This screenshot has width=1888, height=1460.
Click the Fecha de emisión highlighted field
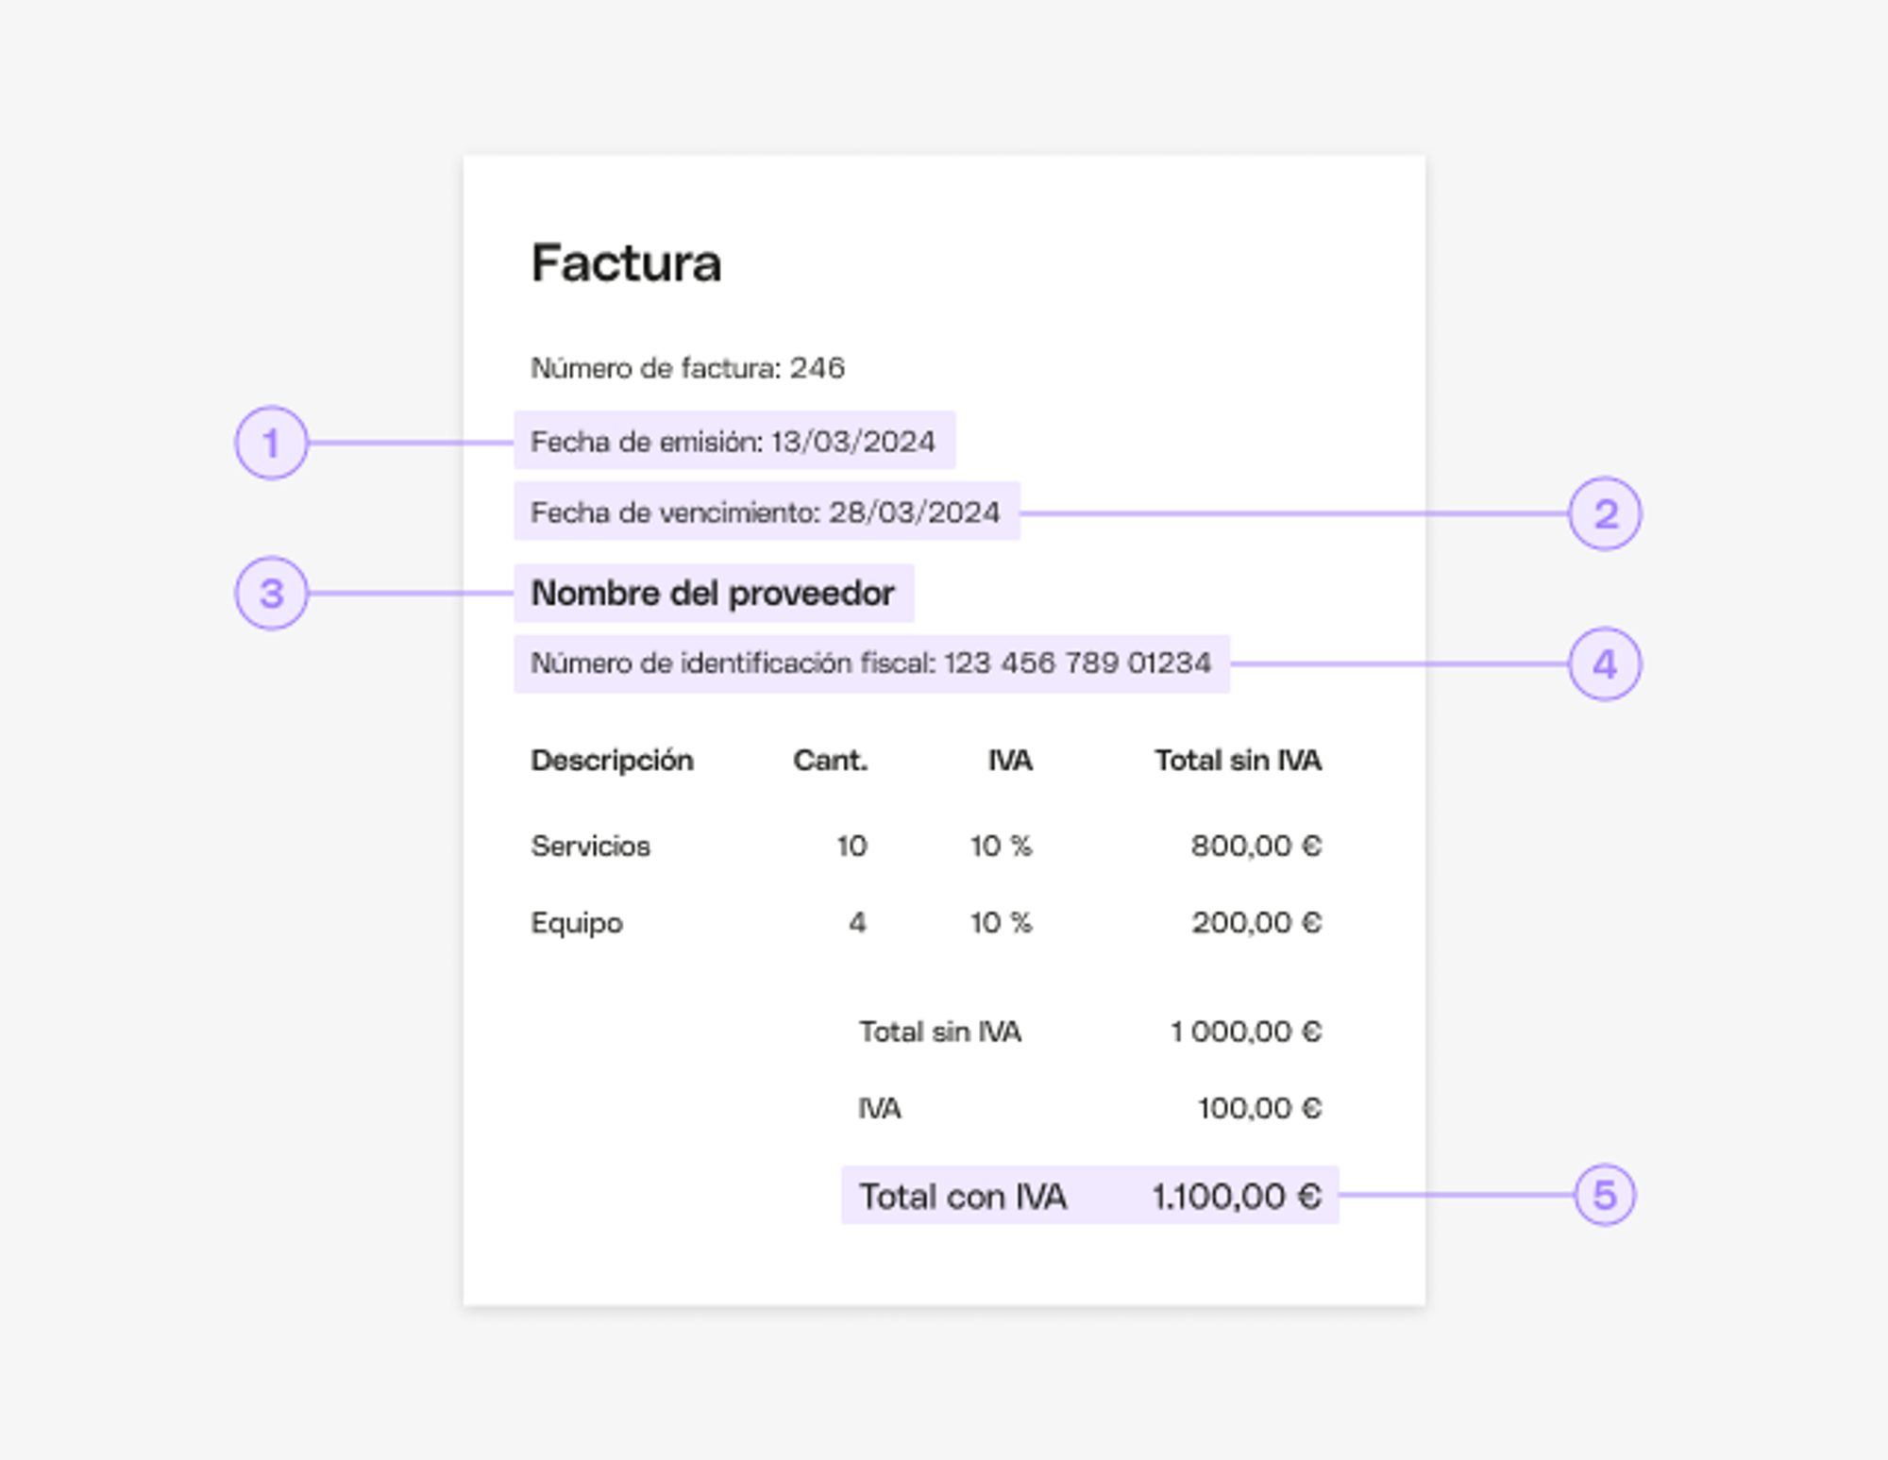(734, 440)
